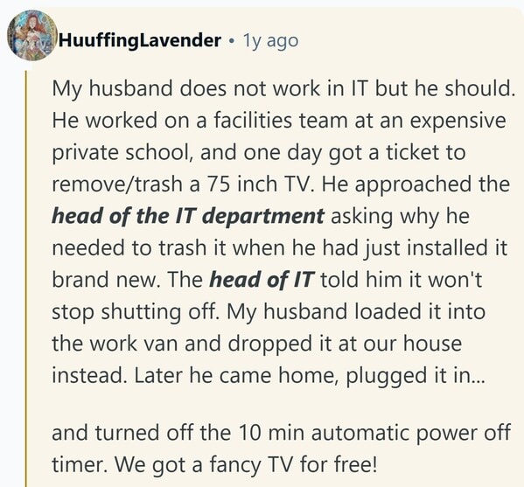Click the bold 'head of IT' phrase
Image resolution: width=524 pixels, height=487 pixels.
click(262, 280)
